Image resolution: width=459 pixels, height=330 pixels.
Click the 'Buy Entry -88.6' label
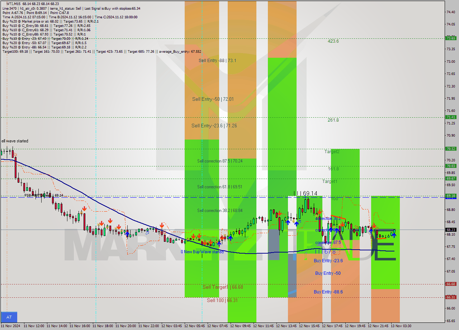328,292
